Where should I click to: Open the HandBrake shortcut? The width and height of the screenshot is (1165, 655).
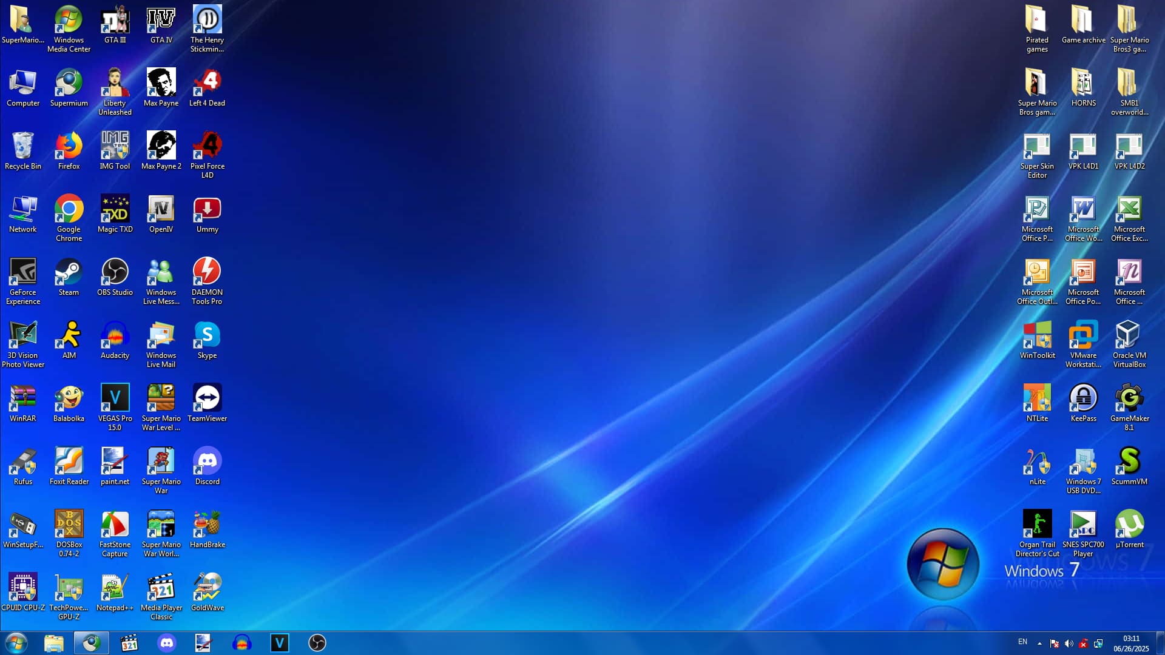207,529
